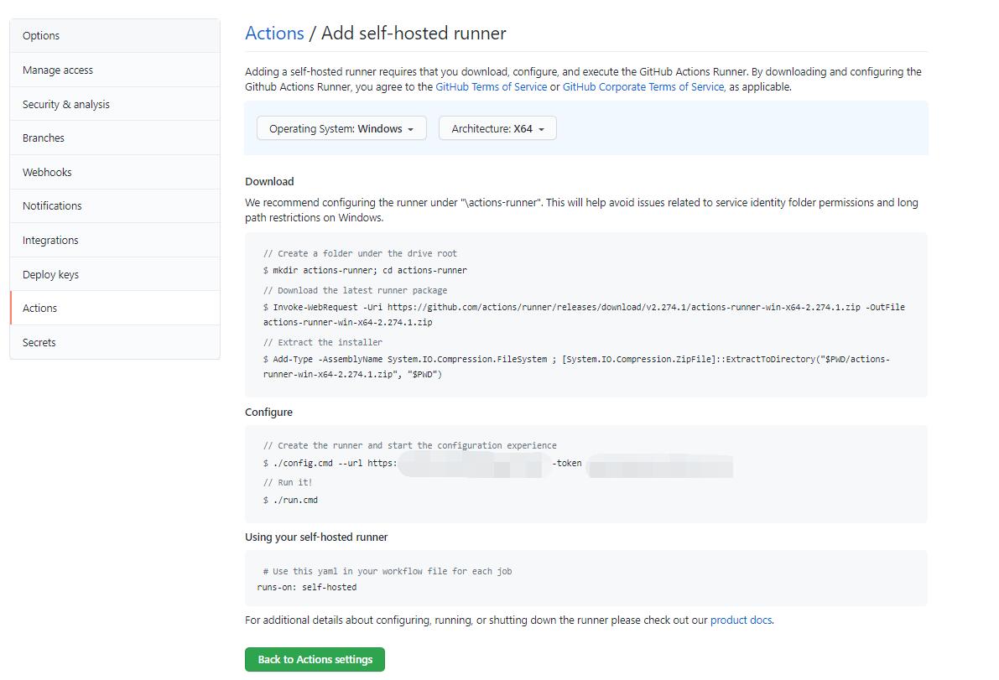Screen dimensions: 999x680
Task: Open Integrations settings
Action: [115, 241]
